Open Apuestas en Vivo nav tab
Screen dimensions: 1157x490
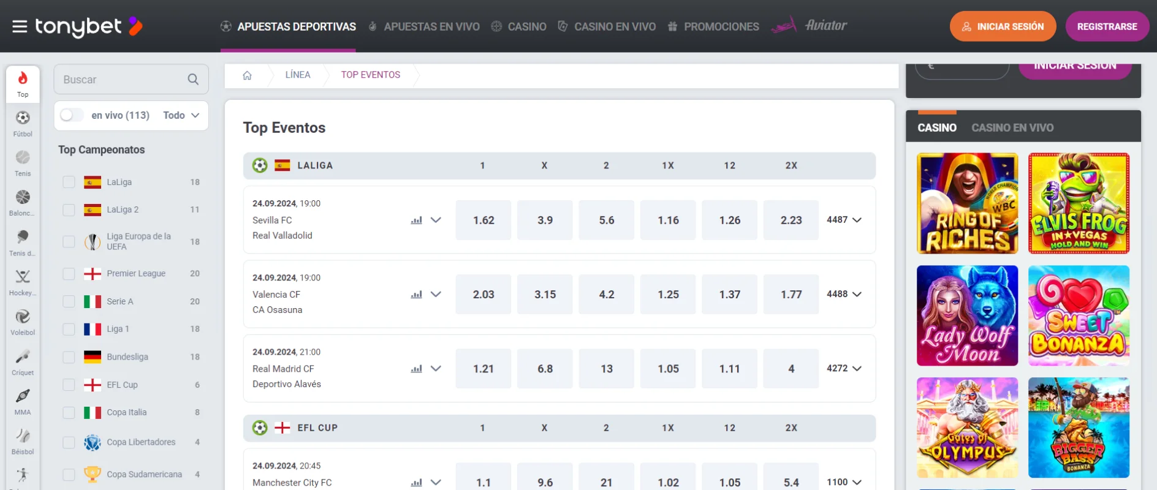[423, 26]
